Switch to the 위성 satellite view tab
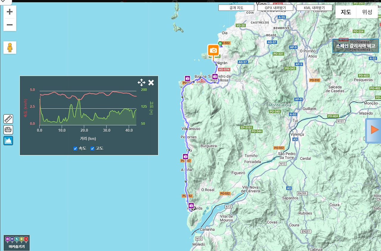The height and width of the screenshot is (251, 381). pos(367,12)
